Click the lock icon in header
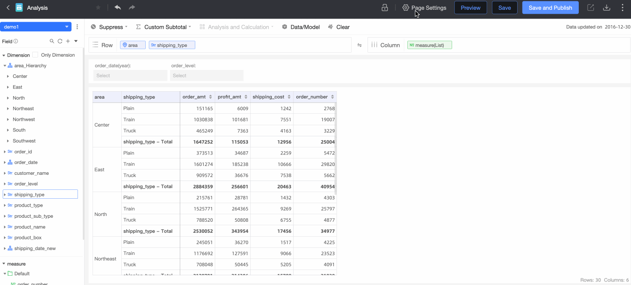Viewport: 631px width, 285px height. 385,8
